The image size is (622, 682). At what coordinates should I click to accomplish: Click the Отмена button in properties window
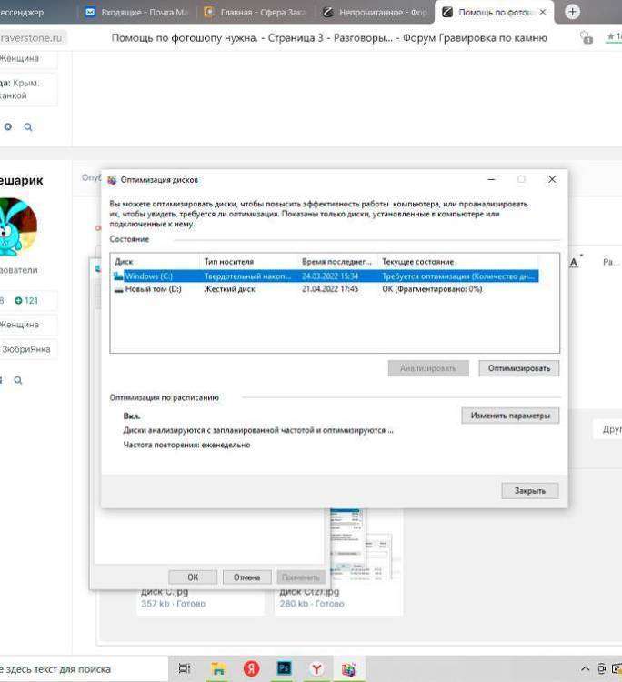pyautogui.click(x=246, y=577)
